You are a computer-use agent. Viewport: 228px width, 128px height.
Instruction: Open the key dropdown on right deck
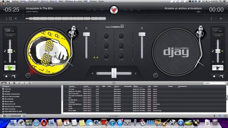221,18
